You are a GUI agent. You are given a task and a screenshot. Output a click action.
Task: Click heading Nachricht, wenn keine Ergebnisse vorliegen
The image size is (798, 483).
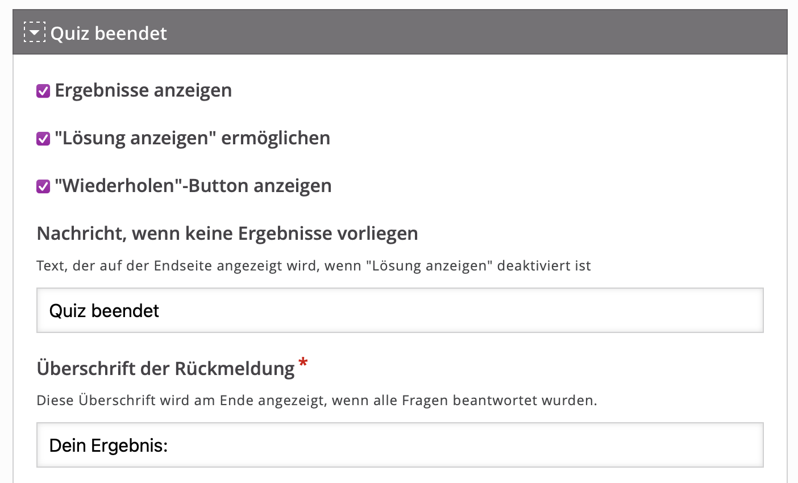[x=227, y=234]
